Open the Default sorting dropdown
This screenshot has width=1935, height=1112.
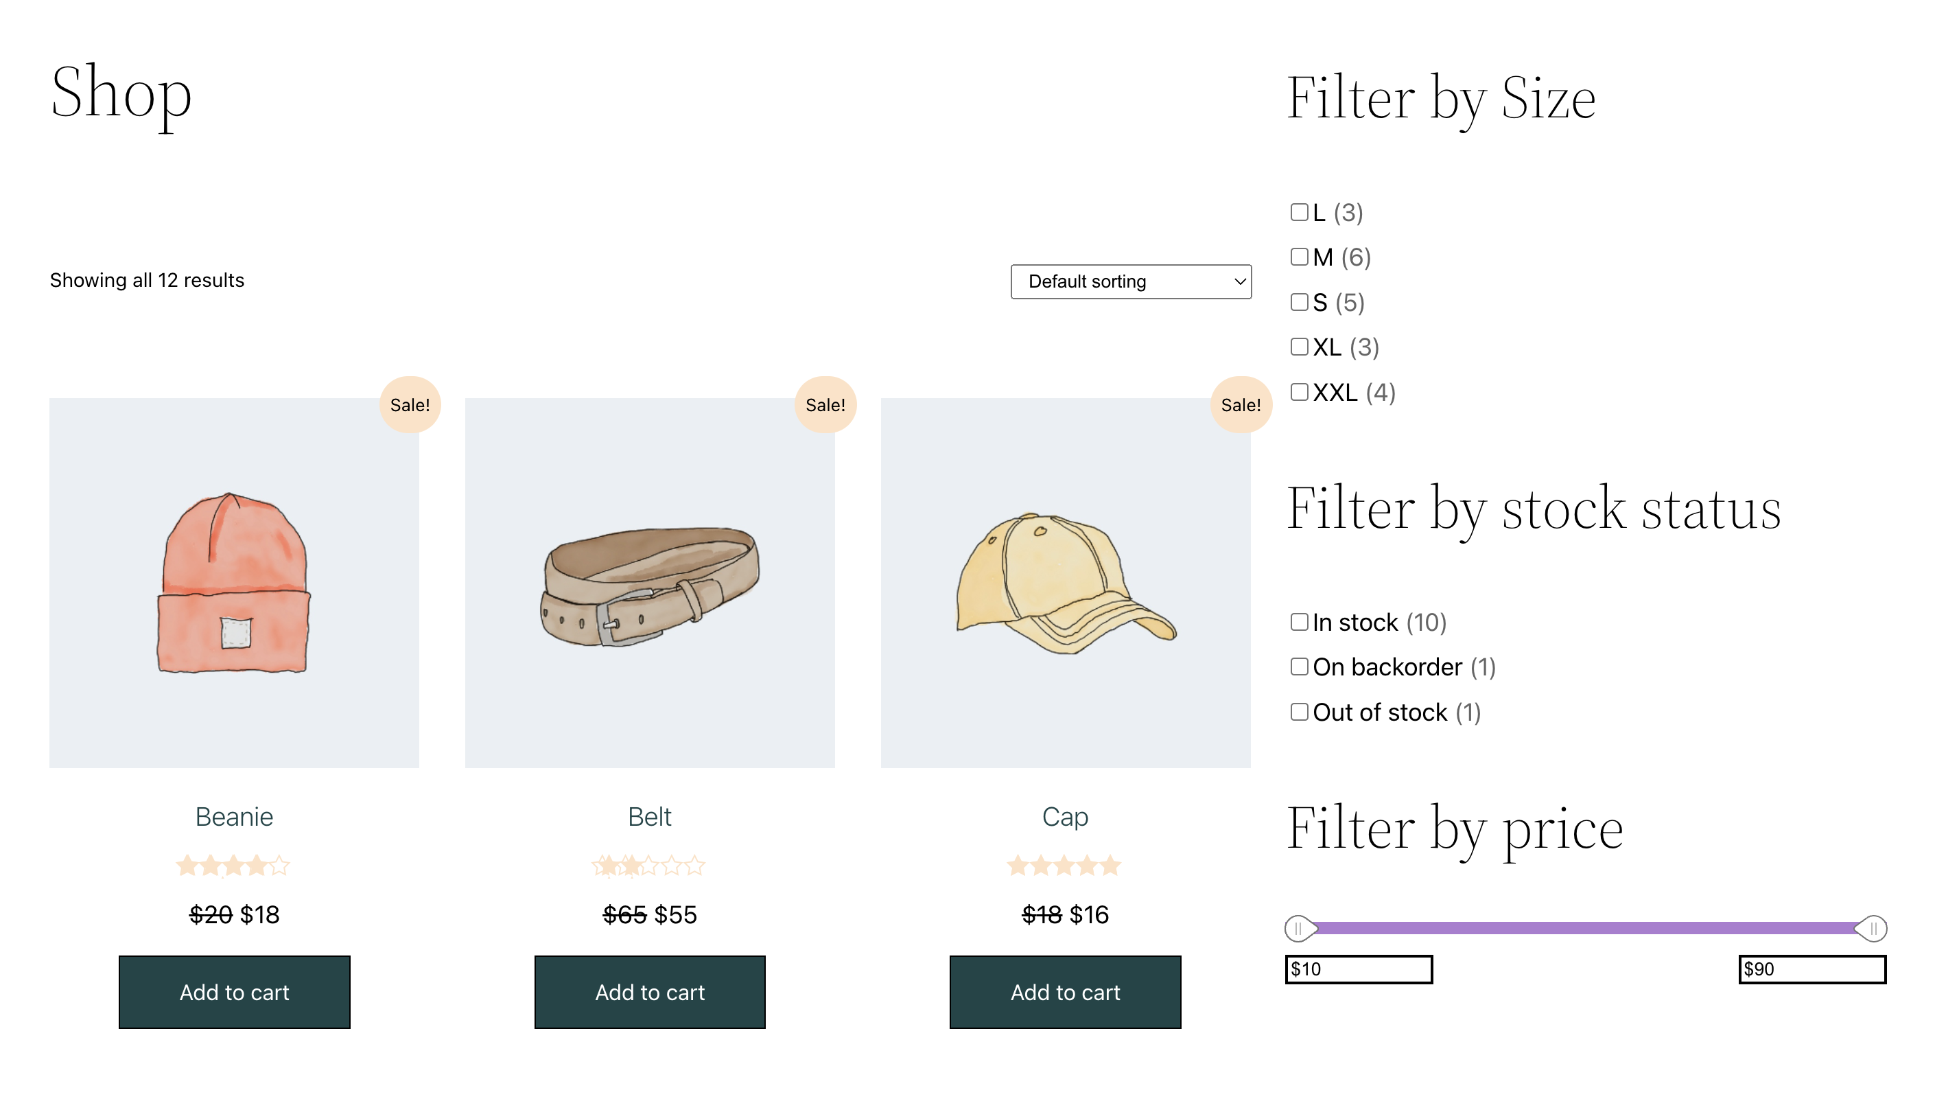1131,281
